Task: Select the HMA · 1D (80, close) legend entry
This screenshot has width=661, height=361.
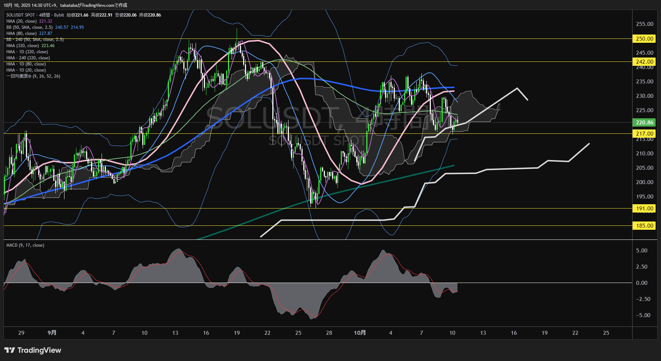Action: click(26, 64)
